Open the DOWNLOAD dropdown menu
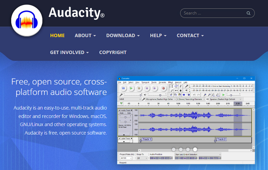This screenshot has height=170, width=268. [123, 36]
